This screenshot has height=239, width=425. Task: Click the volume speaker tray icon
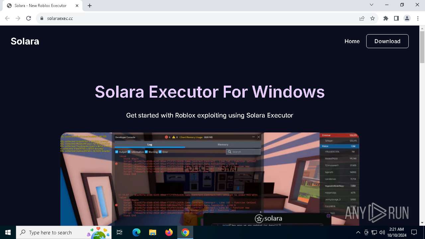(x=382, y=232)
